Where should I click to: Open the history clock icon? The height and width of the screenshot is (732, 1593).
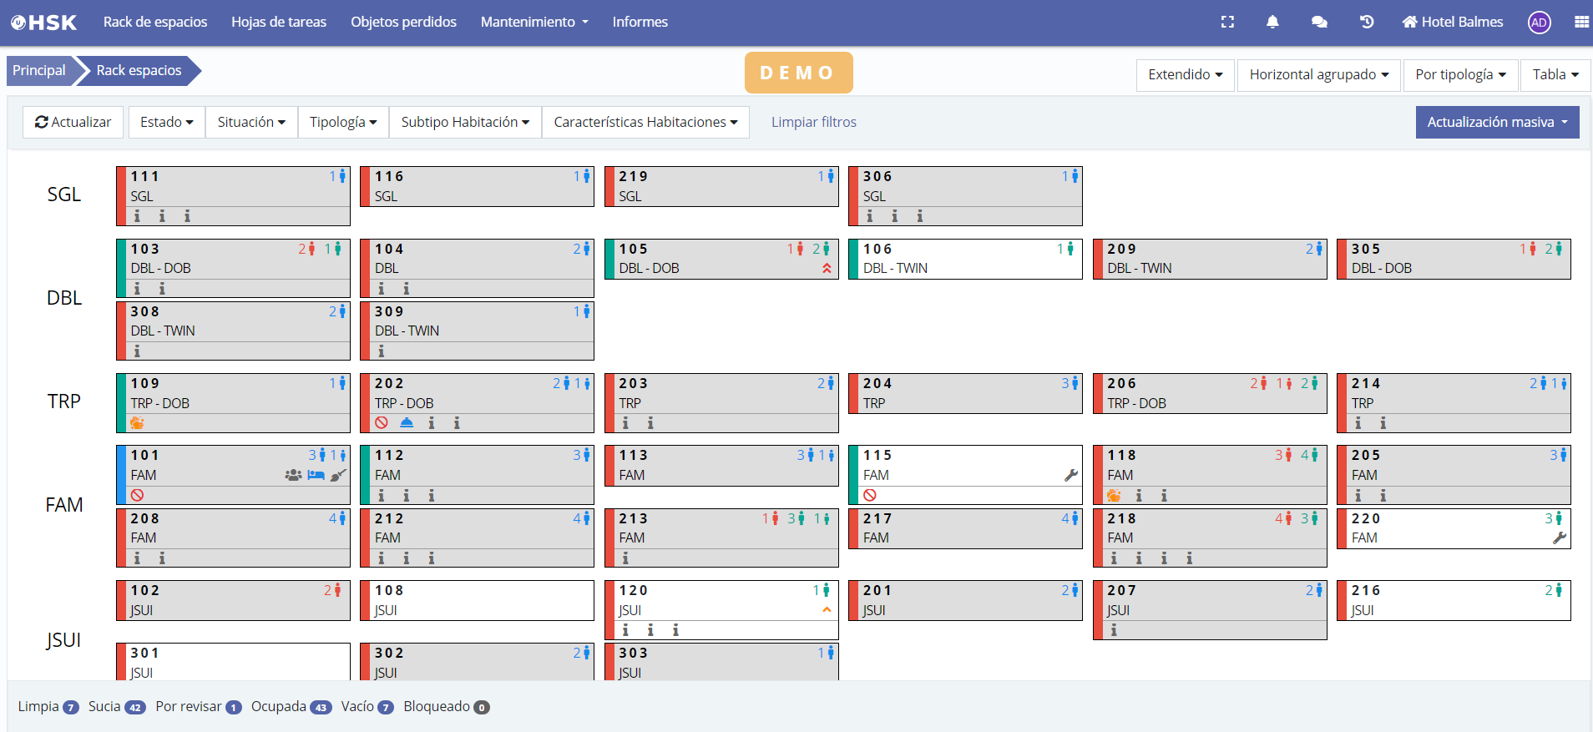tap(1366, 23)
